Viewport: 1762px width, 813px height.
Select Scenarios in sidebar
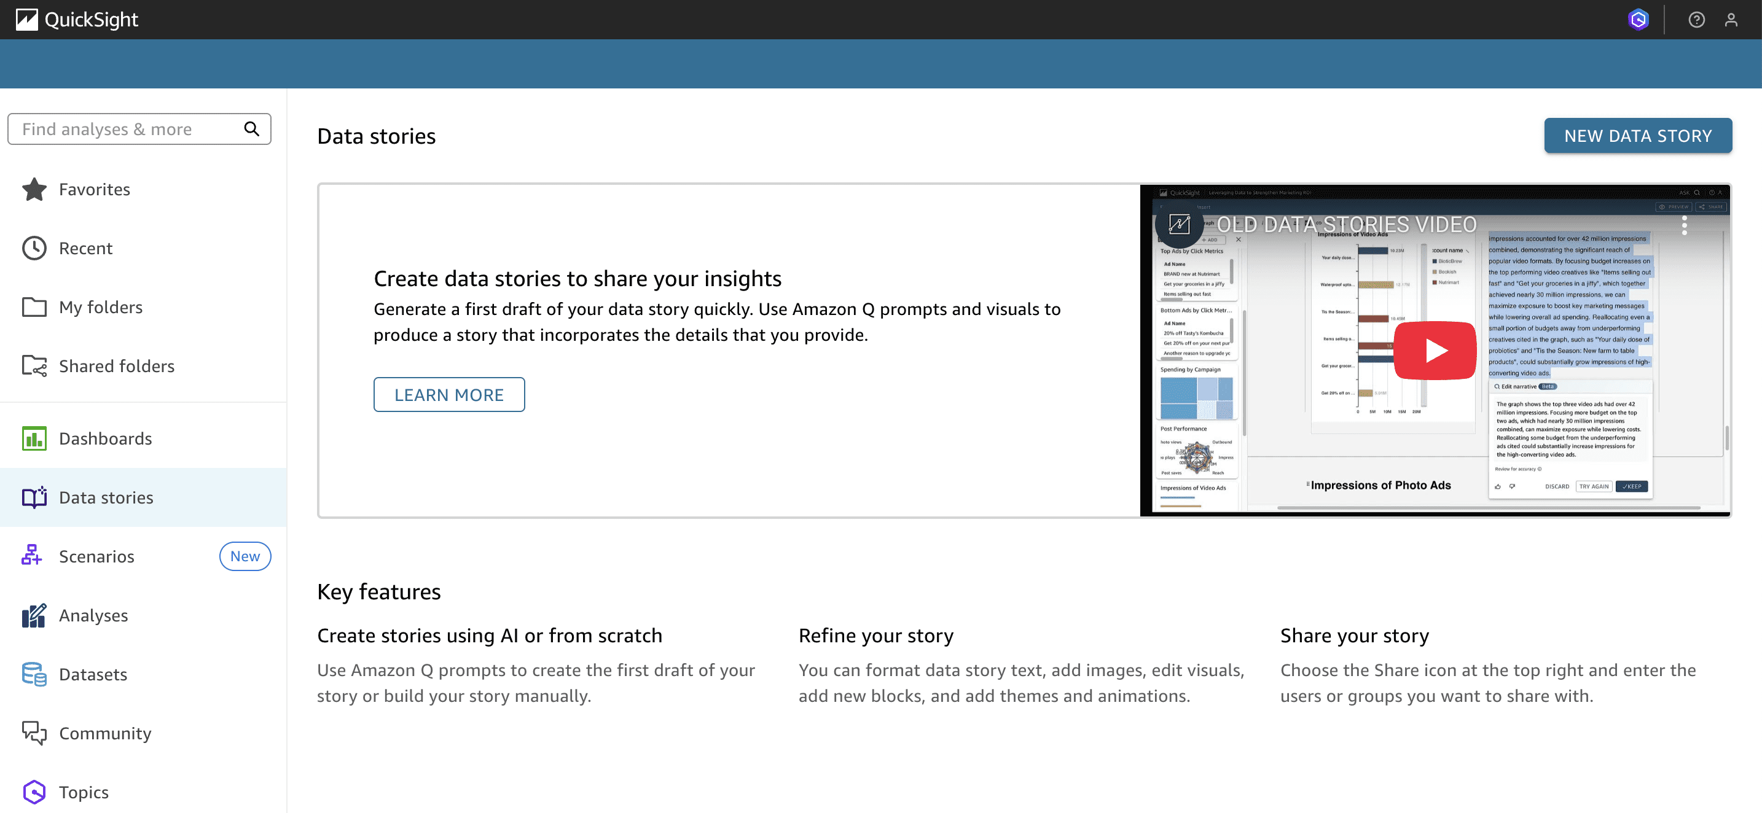click(x=96, y=556)
